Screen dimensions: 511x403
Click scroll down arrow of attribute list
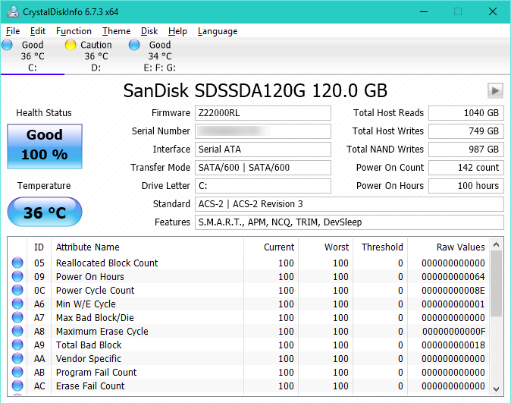pyautogui.click(x=497, y=389)
